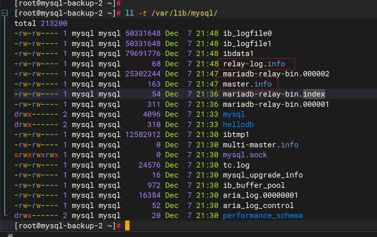Viewport: 377px width, 237px height.
Task: Click the size 311 of mariadb-relay-bin.000001
Action: [154, 104]
